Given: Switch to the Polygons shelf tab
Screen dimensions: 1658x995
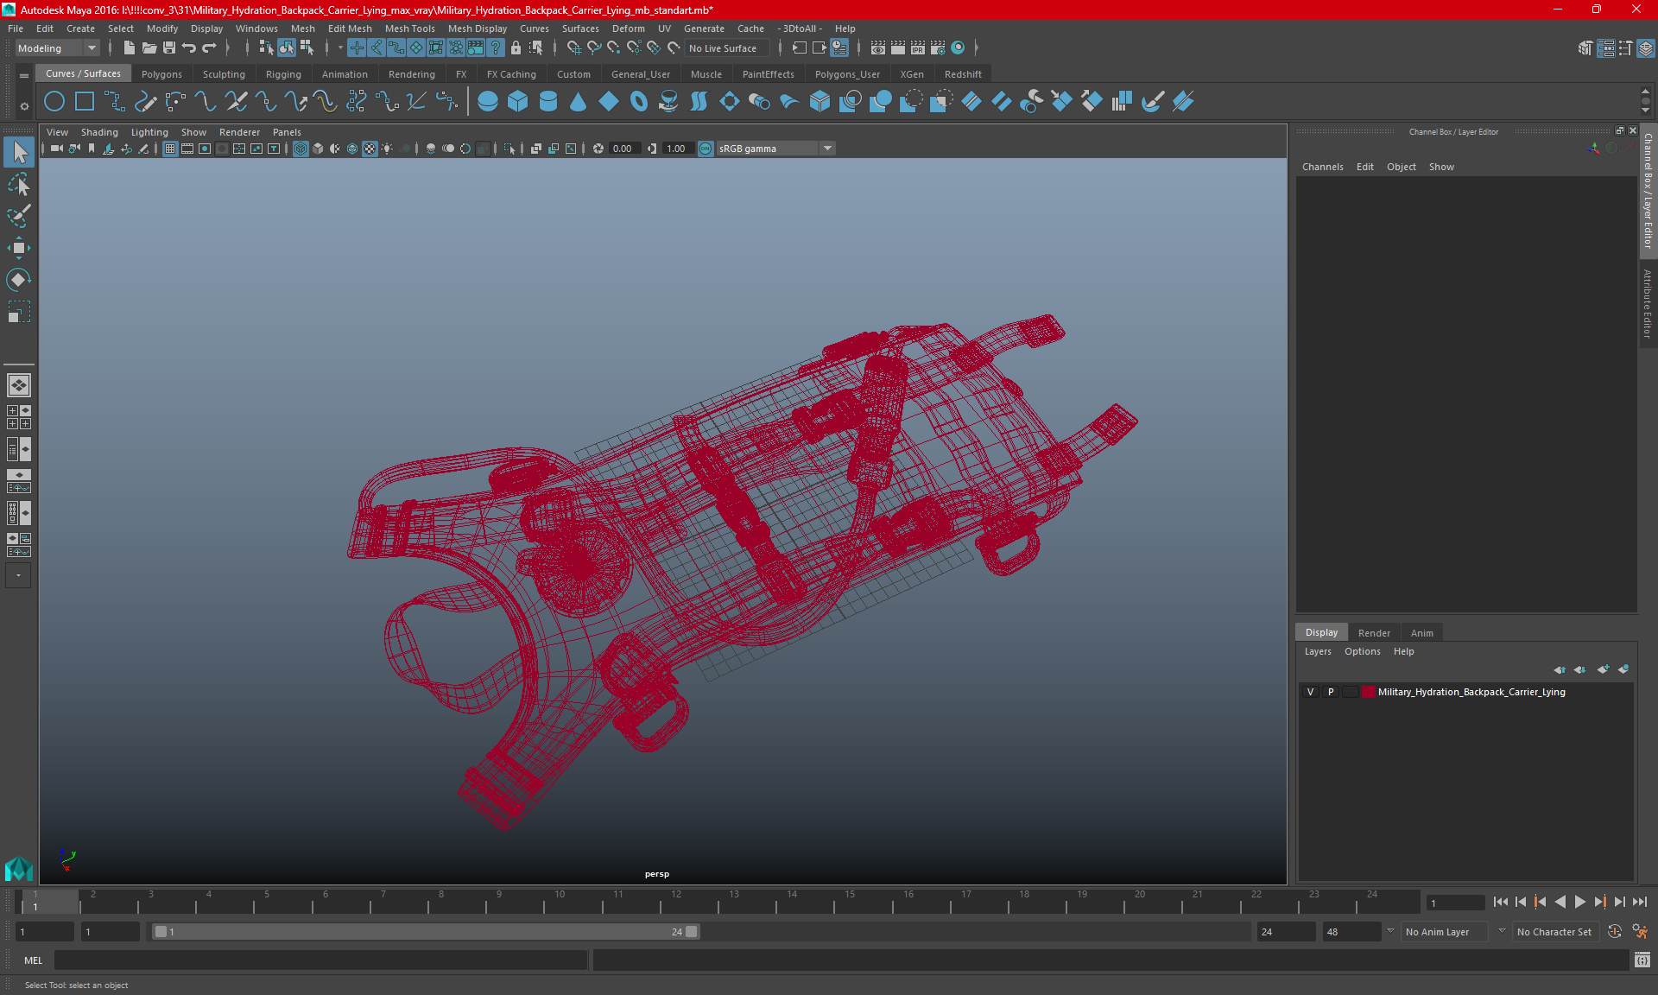Looking at the screenshot, I should pos(161,74).
